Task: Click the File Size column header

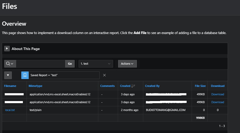Action: click(200, 86)
